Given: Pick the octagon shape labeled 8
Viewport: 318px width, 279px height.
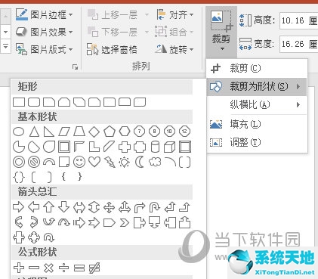Looking at the screenshot, I should 154,132.
